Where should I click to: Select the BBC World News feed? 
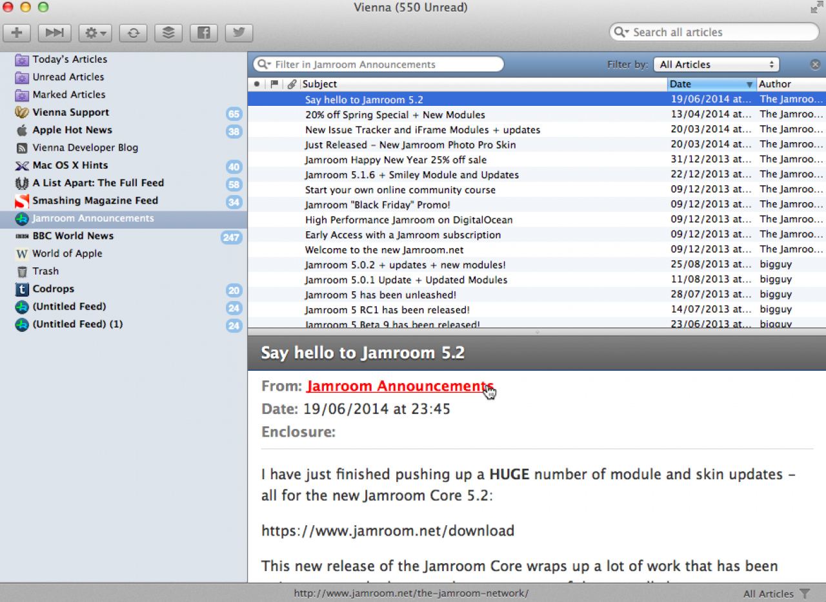coord(73,236)
